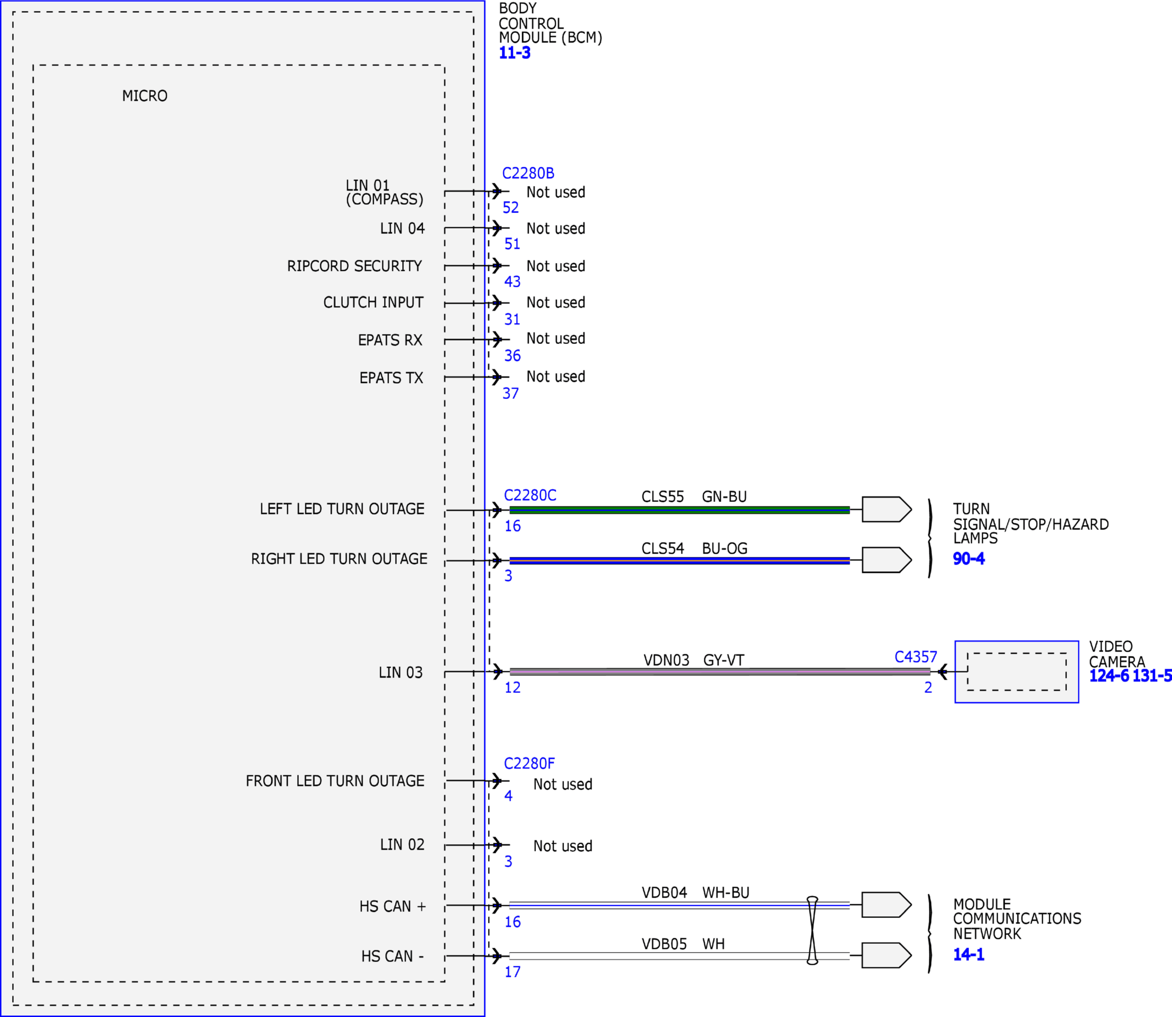
Task: Click the MODULE COMMUNICATIONS NETWORK text
Action: 1017,919
